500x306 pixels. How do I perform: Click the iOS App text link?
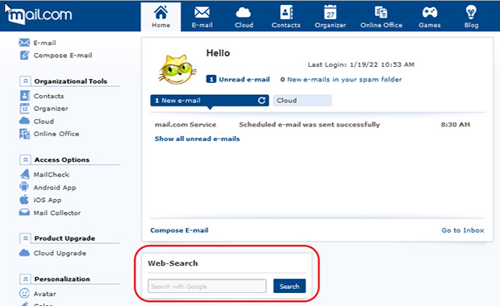click(48, 200)
